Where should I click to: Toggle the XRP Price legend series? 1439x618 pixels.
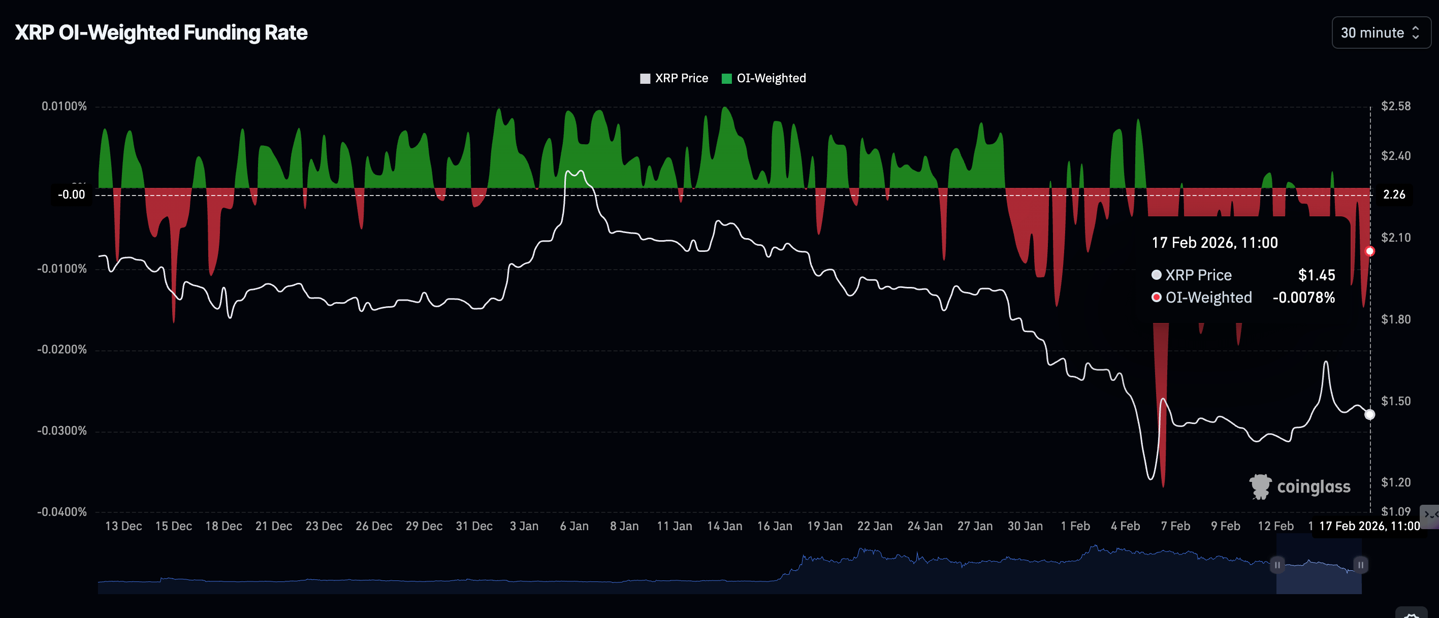coord(681,78)
